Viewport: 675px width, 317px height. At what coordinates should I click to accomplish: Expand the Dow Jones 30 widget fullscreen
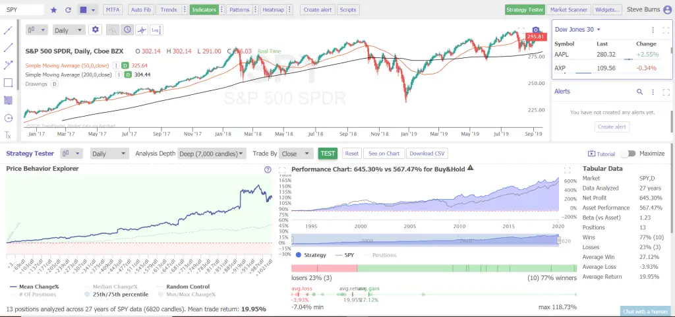click(666, 30)
